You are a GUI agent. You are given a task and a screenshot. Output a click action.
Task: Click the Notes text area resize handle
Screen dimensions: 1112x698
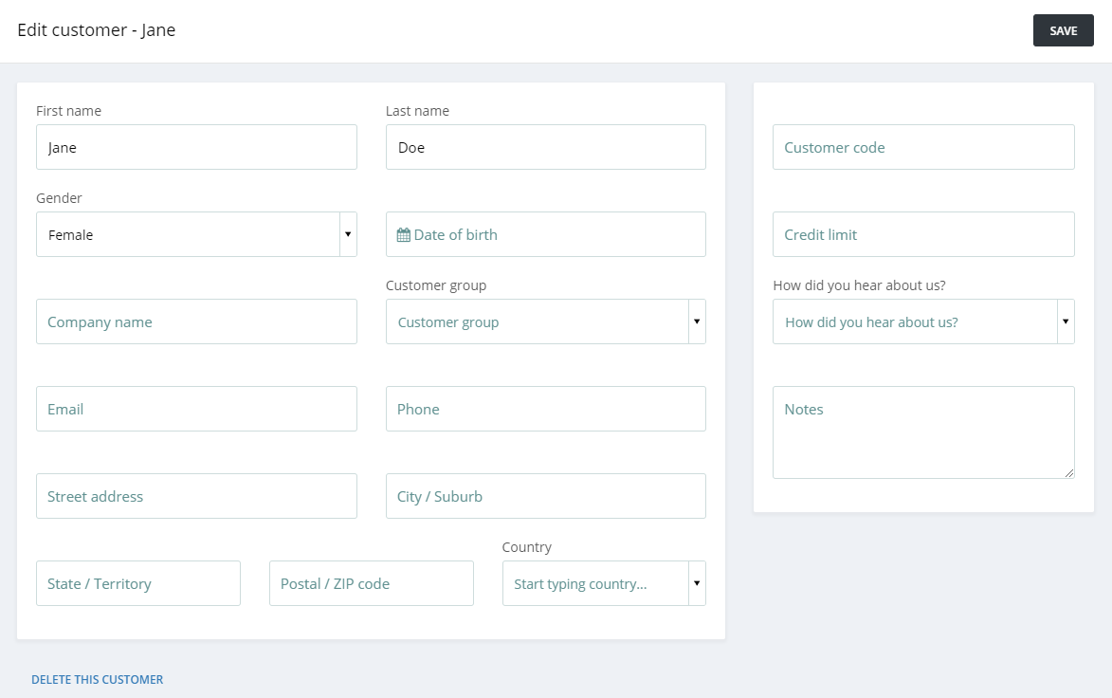pyautogui.click(x=1069, y=473)
